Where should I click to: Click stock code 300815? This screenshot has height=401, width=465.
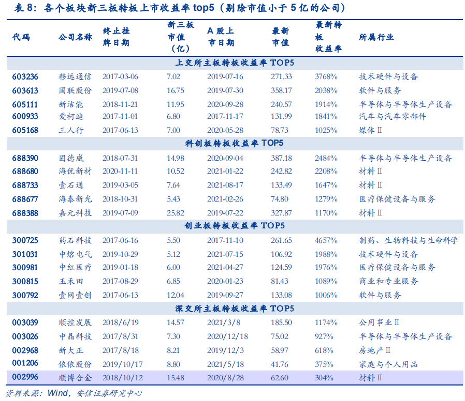(x=25, y=282)
